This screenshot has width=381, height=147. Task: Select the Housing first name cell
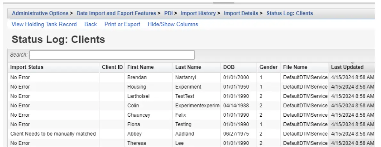(149, 87)
